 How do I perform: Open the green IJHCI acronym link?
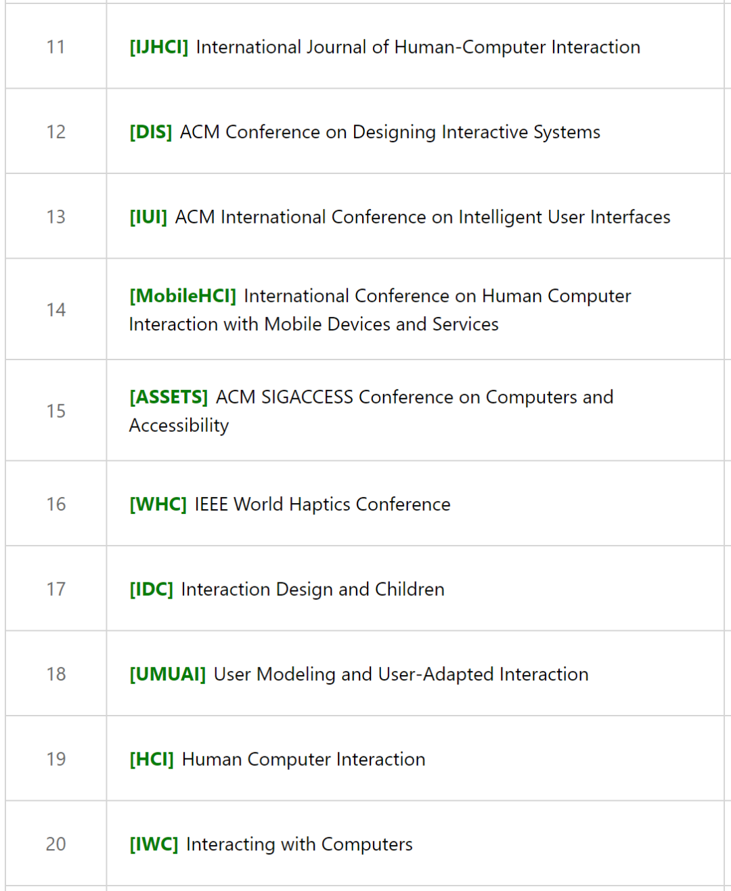[158, 47]
